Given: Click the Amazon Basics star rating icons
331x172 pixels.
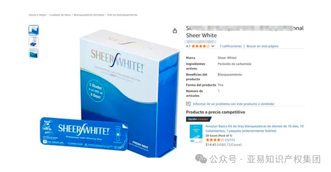Looking at the screenshot, I should point(215,140).
